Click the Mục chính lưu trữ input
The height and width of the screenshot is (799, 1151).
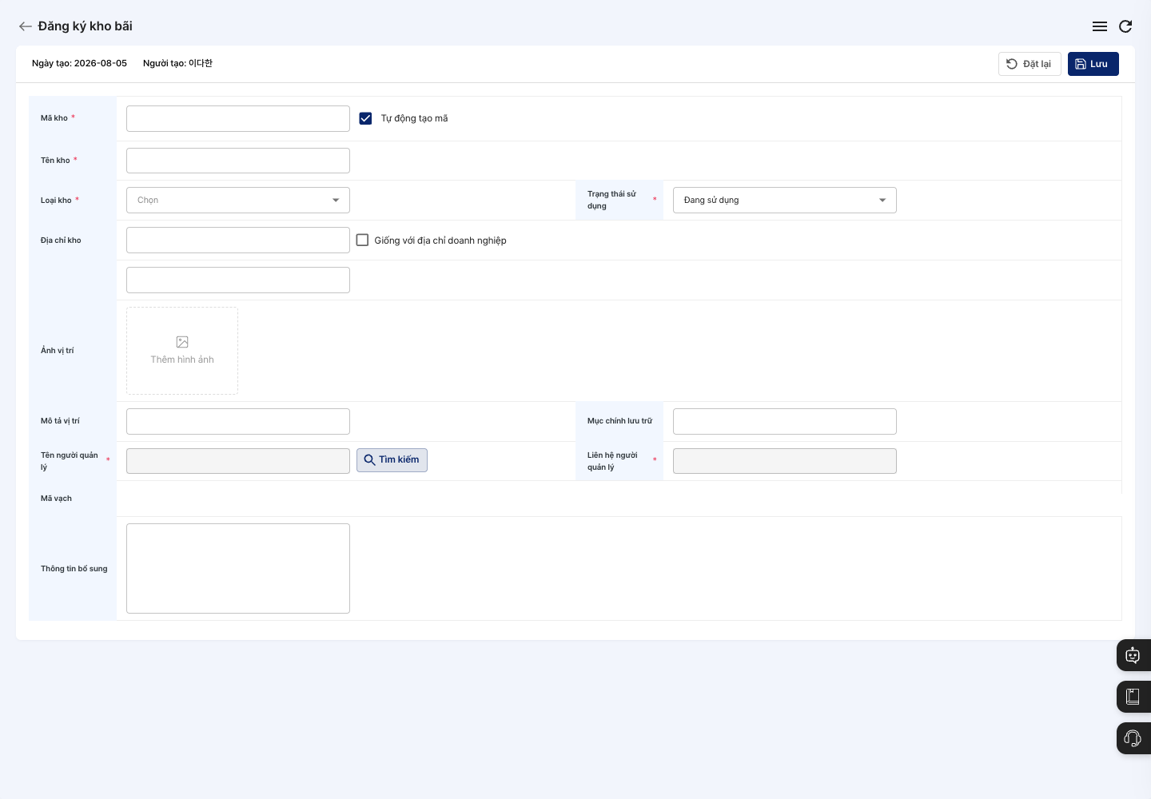[x=785, y=421]
